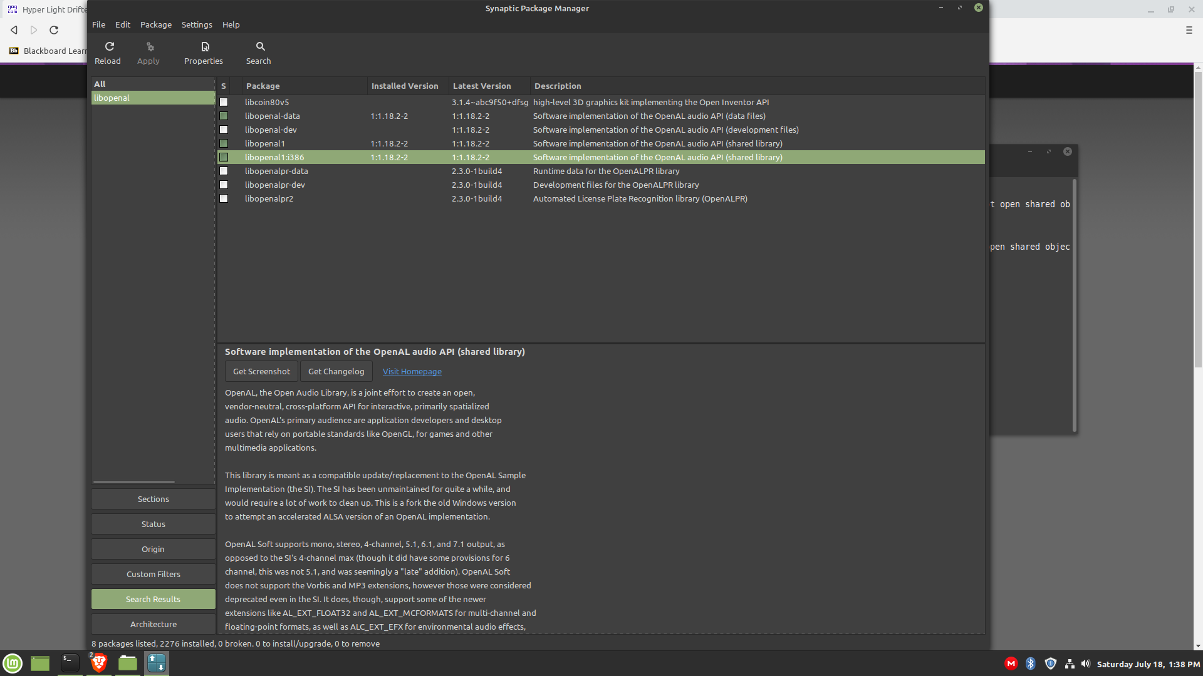Open the File menu
1203x676 pixels.
pyautogui.click(x=98, y=24)
